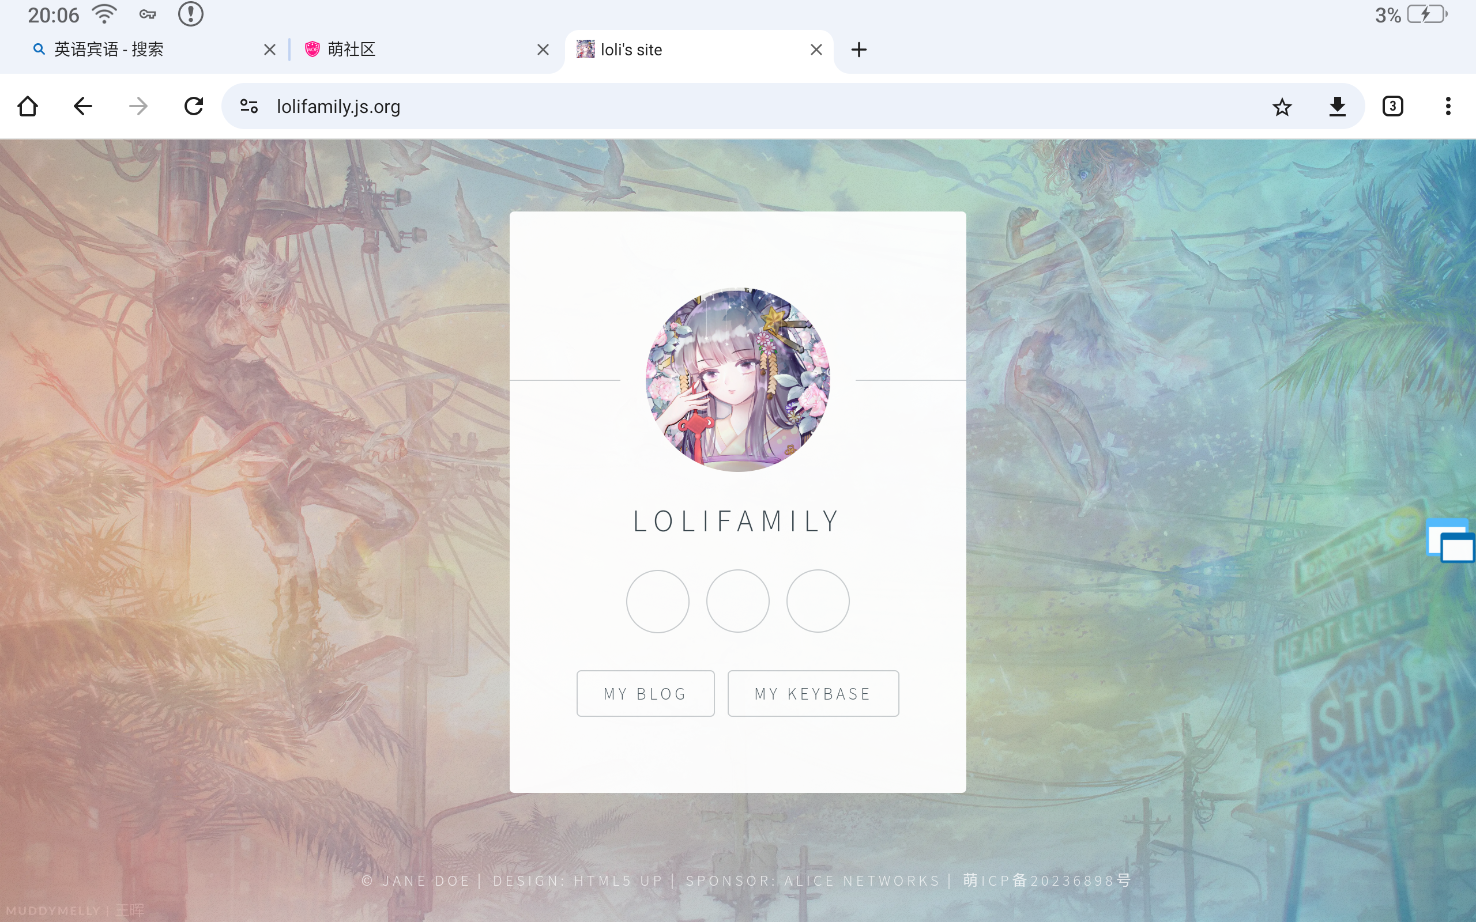Go back with the left arrow
Screen dimensions: 1476x922
click(x=83, y=106)
